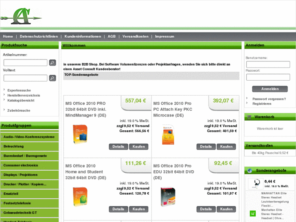The width and height of the screenshot is (296, 222).
Task: Show Details for Office Home and Student
Action: tap(118, 209)
